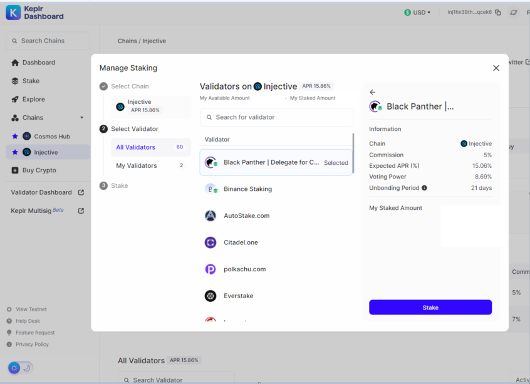Unstar the Injective favorite star
The height and width of the screenshot is (384, 530).
pyautogui.click(x=15, y=152)
